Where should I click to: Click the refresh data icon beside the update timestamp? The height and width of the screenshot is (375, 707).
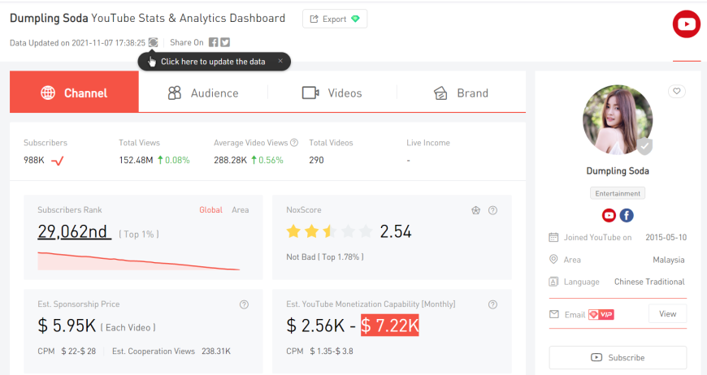click(153, 43)
